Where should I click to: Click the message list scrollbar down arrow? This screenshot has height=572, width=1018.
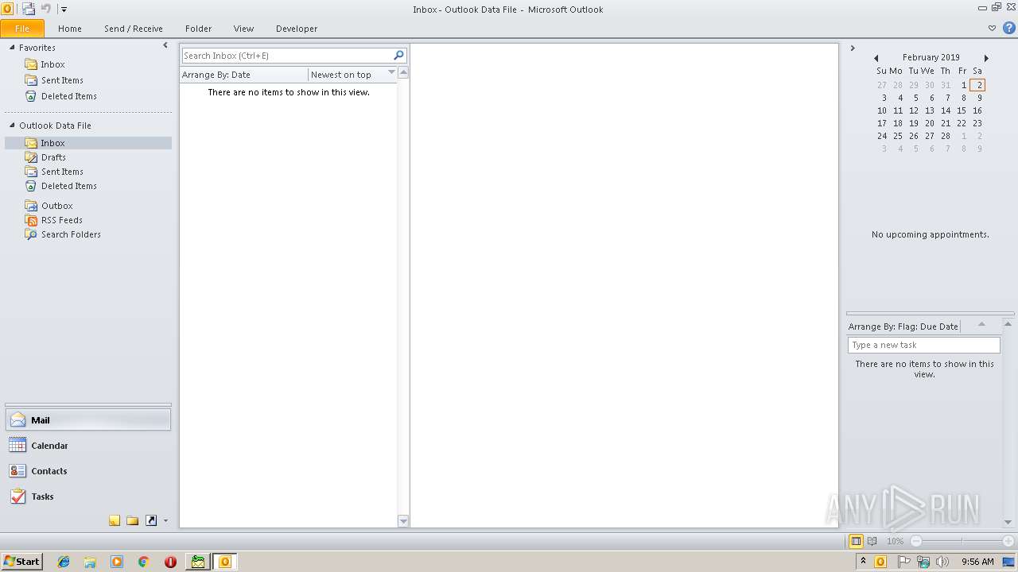pyautogui.click(x=403, y=521)
